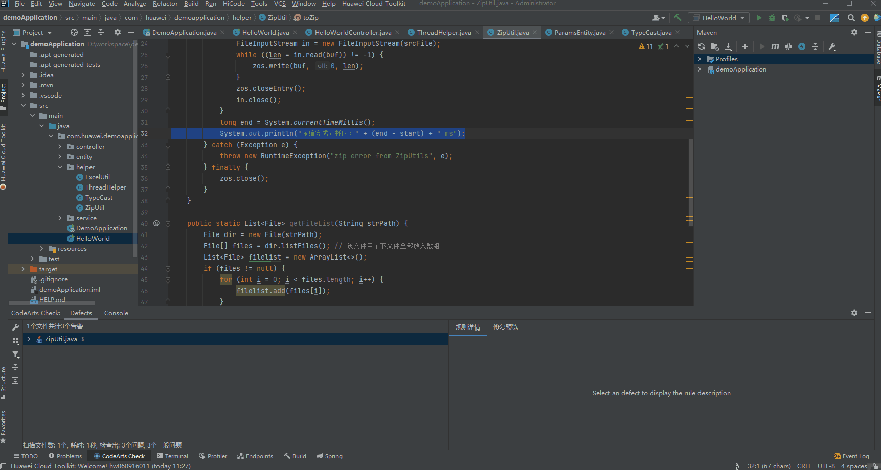Toggle the Terminal tool window
Image resolution: width=881 pixels, height=470 pixels.
[x=172, y=456]
